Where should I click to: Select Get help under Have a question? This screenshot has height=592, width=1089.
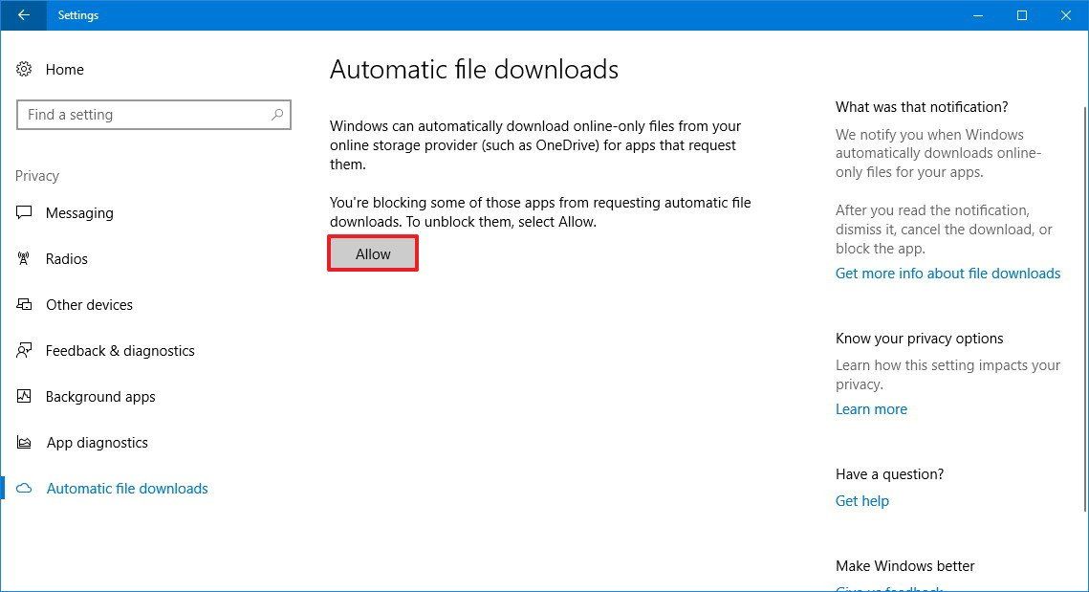point(861,500)
